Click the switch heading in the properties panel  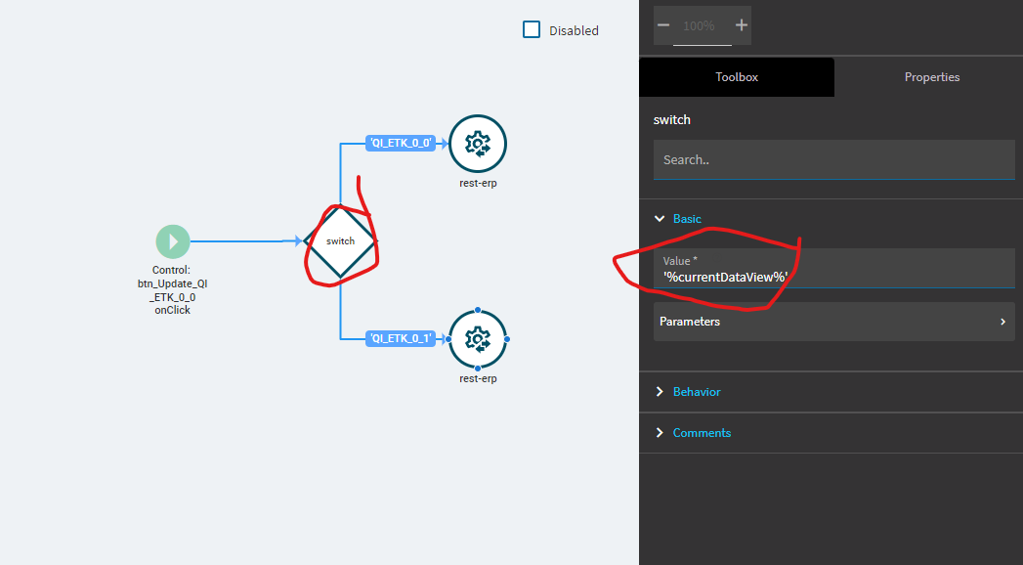coord(672,119)
